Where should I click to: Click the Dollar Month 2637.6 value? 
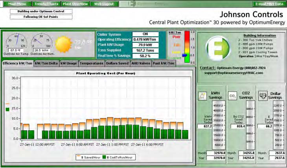[x=277, y=153]
